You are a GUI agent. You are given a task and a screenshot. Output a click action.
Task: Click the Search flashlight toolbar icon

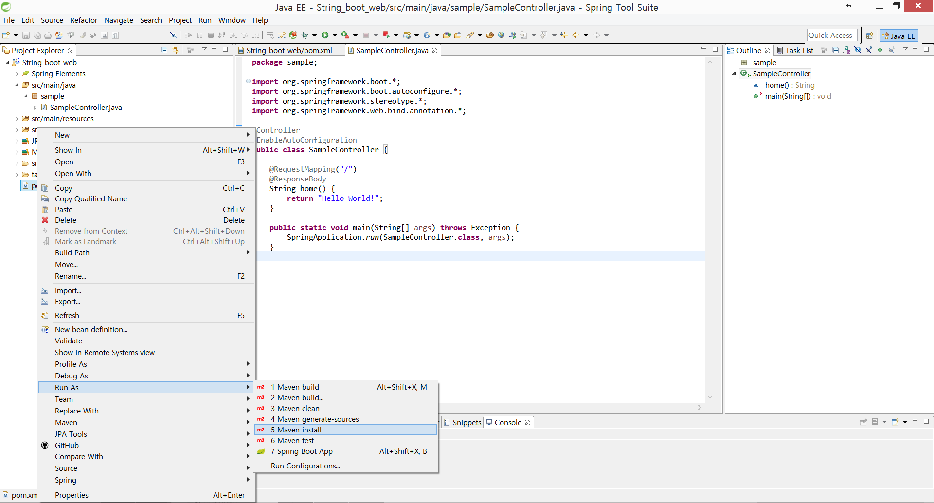(x=470, y=35)
